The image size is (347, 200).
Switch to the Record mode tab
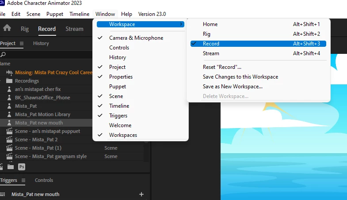[x=47, y=29]
